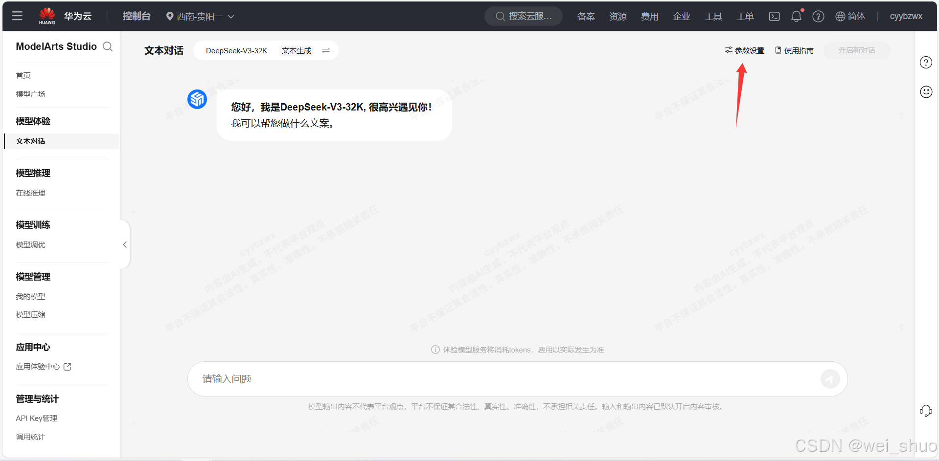Viewport: 939px width, 461px height.
Task: Click the 模型体验 section heading
Action: tap(33, 121)
